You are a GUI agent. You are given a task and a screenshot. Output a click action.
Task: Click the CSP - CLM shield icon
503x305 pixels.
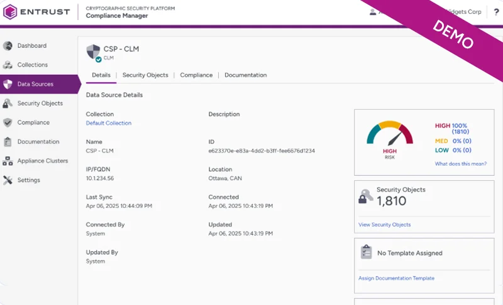[x=93, y=51]
